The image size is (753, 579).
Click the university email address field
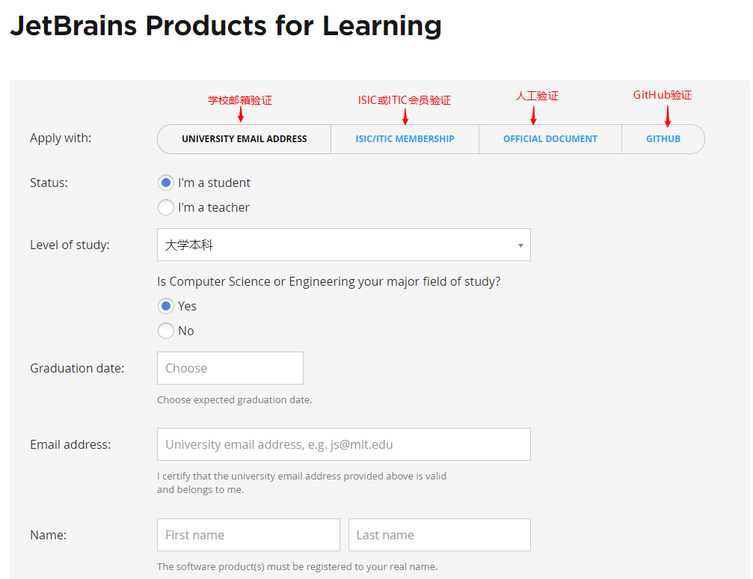point(343,445)
